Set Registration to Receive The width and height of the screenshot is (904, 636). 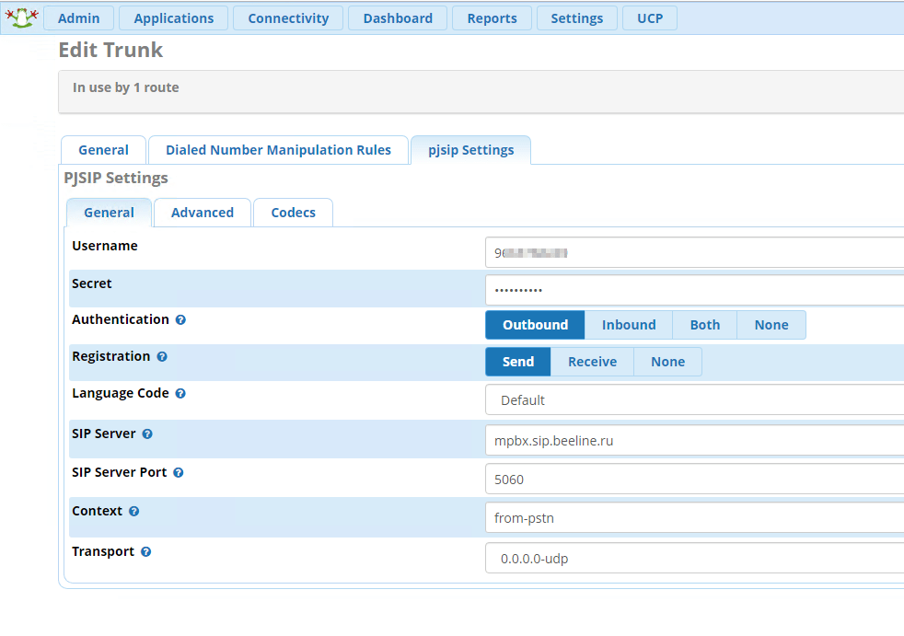(x=592, y=362)
